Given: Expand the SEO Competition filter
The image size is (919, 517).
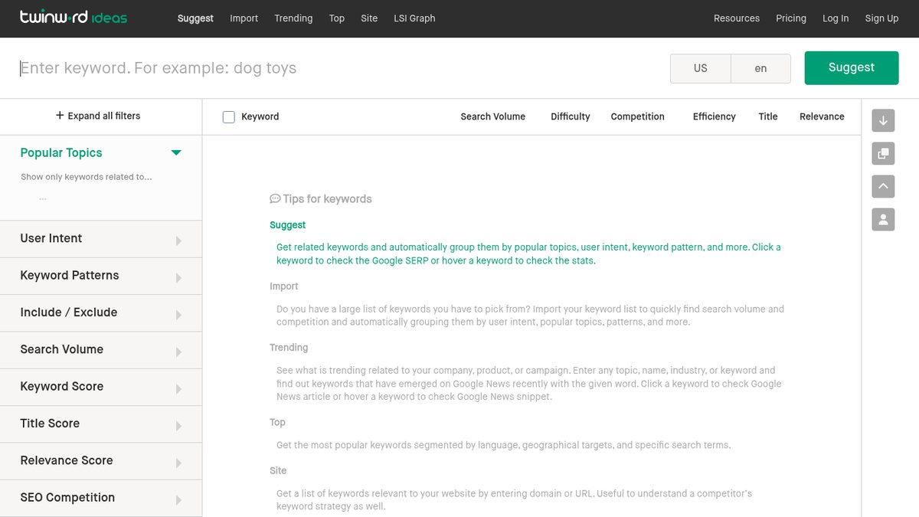Looking at the screenshot, I should point(101,498).
